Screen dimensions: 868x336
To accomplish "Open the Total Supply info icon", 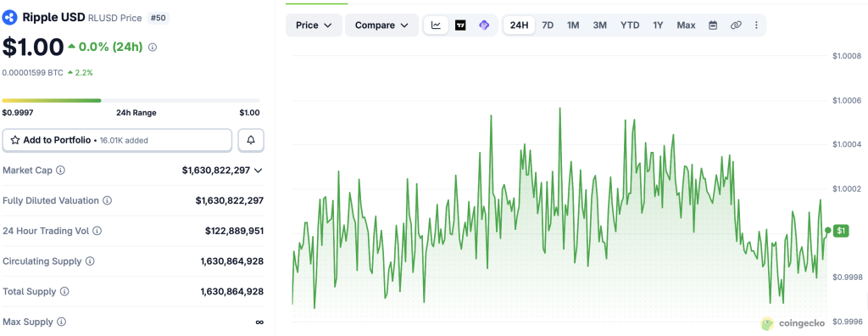I will tap(64, 291).
